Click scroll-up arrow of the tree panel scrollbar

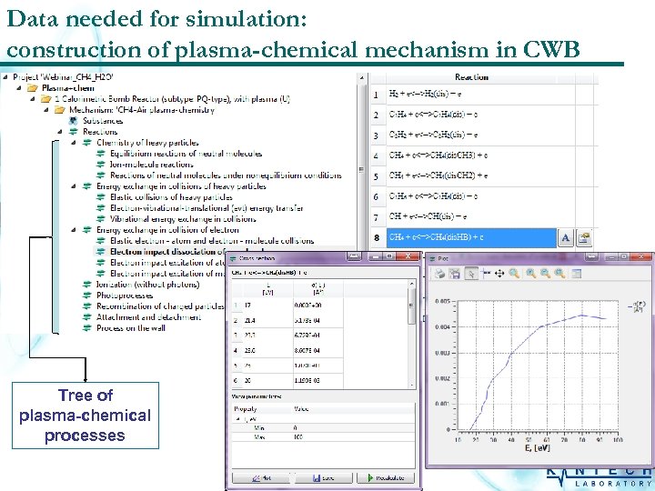(x=361, y=78)
